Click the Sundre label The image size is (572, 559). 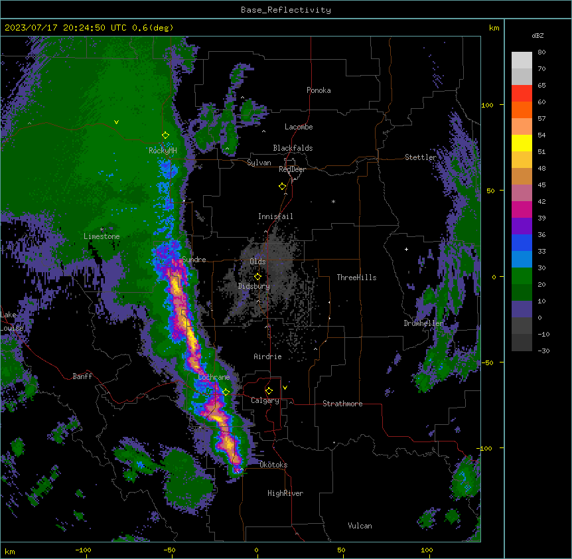(x=194, y=260)
